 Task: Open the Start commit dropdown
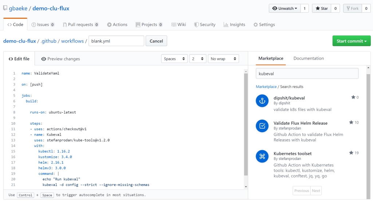[351, 41]
